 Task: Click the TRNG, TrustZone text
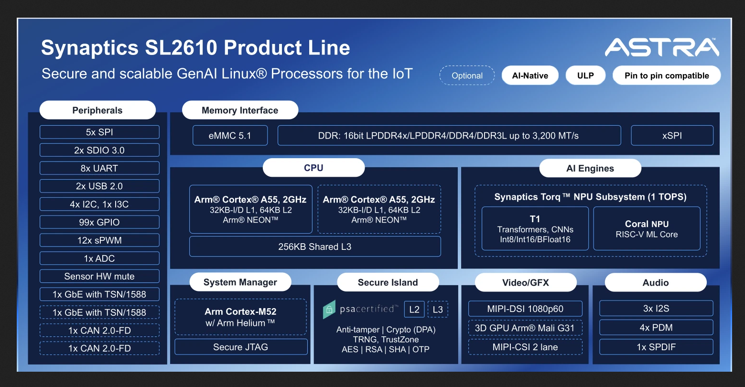[x=386, y=339]
